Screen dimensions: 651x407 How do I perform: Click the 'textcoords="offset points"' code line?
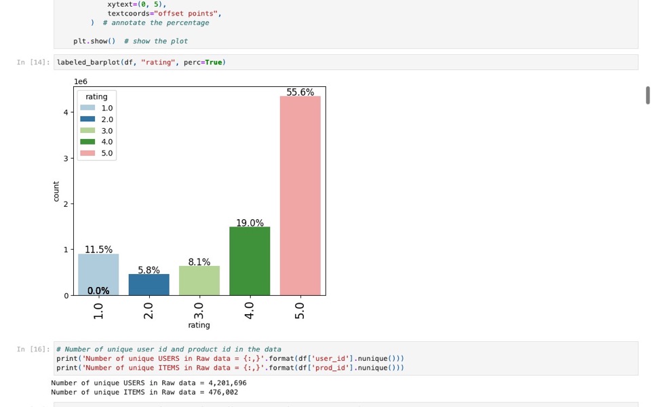[164, 14]
